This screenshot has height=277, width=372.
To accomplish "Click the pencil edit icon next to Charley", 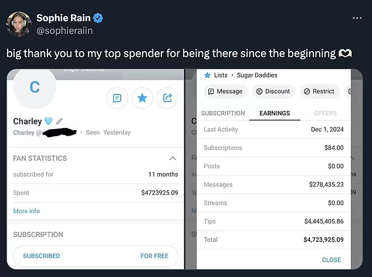I will (59, 121).
